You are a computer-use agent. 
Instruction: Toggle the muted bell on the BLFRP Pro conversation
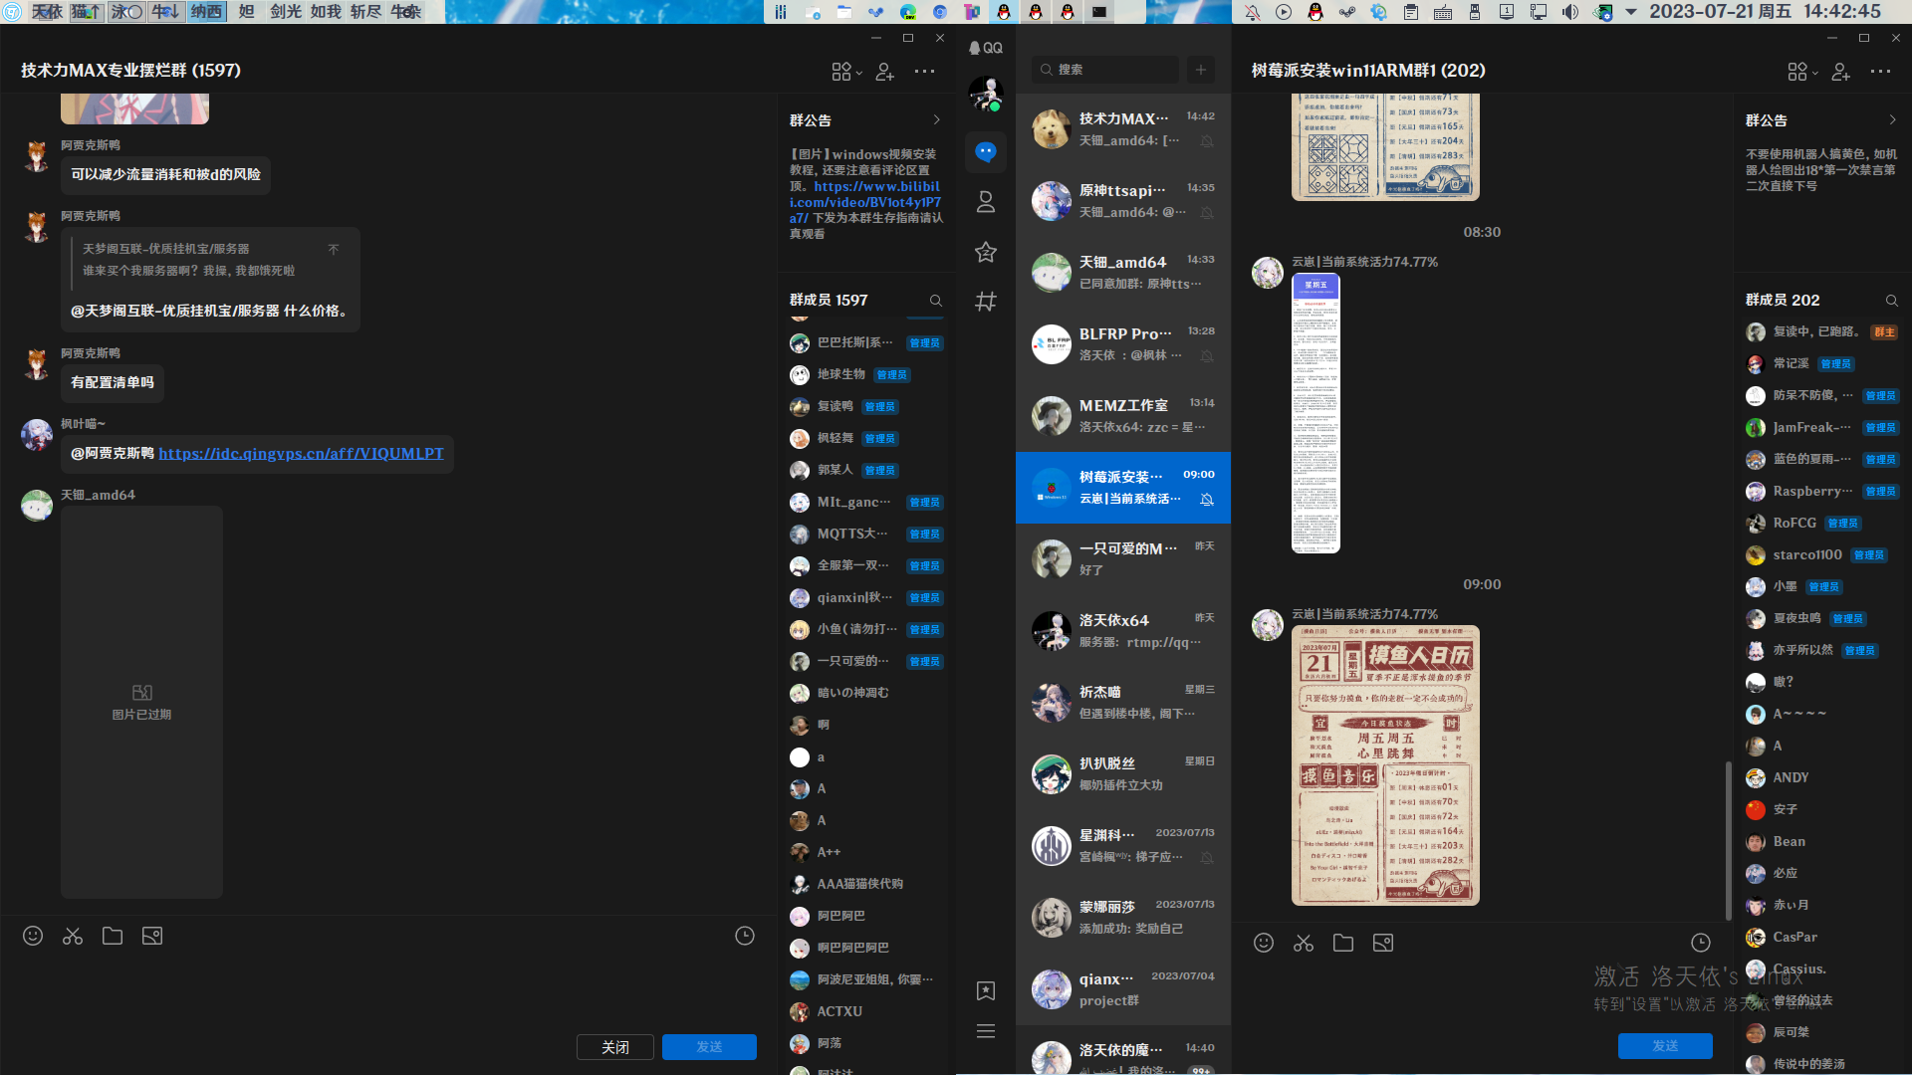point(1207,356)
